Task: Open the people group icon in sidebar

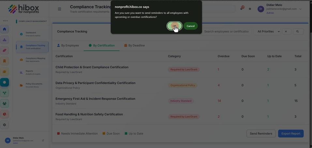Action: [x=4, y=103]
